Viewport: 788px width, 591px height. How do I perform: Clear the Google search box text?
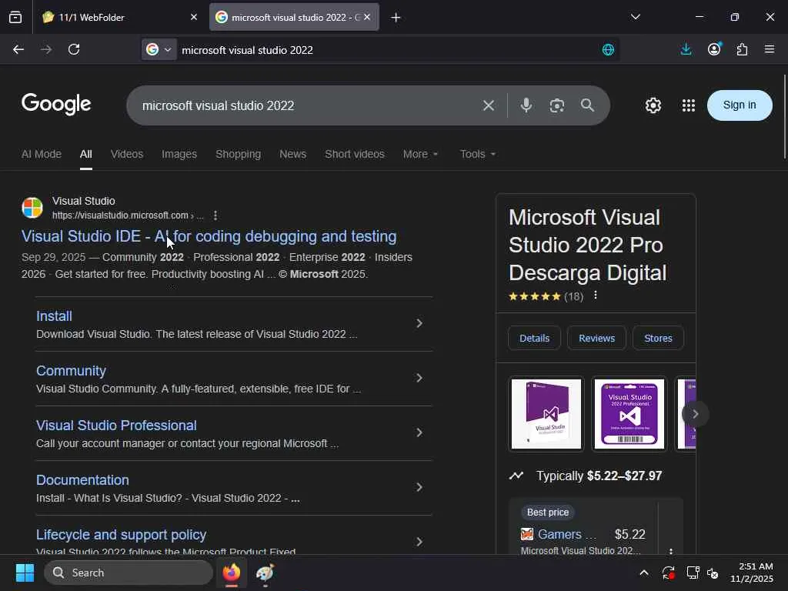click(x=489, y=105)
